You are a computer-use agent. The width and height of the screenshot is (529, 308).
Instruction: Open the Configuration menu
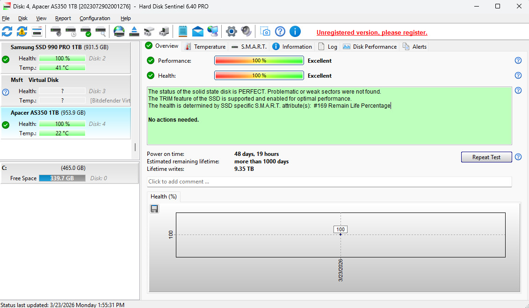pyautogui.click(x=95, y=18)
